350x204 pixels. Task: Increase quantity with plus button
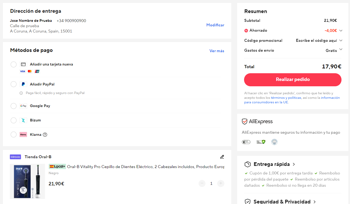pos(221,183)
